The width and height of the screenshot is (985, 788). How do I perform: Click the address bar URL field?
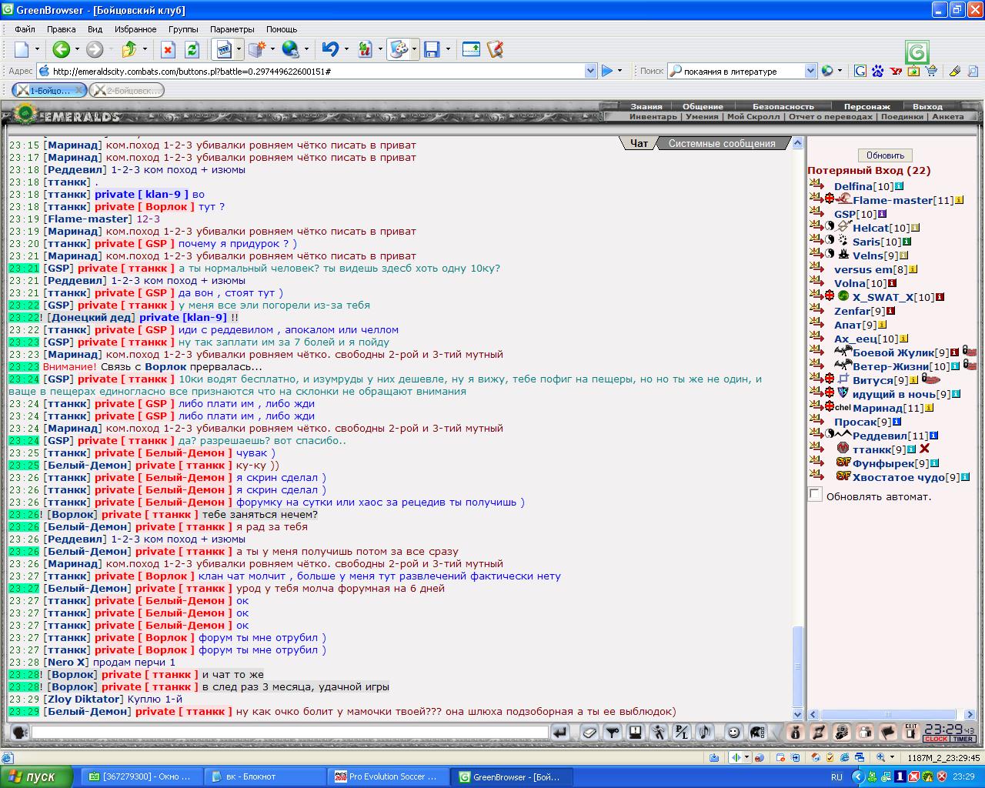point(317,71)
